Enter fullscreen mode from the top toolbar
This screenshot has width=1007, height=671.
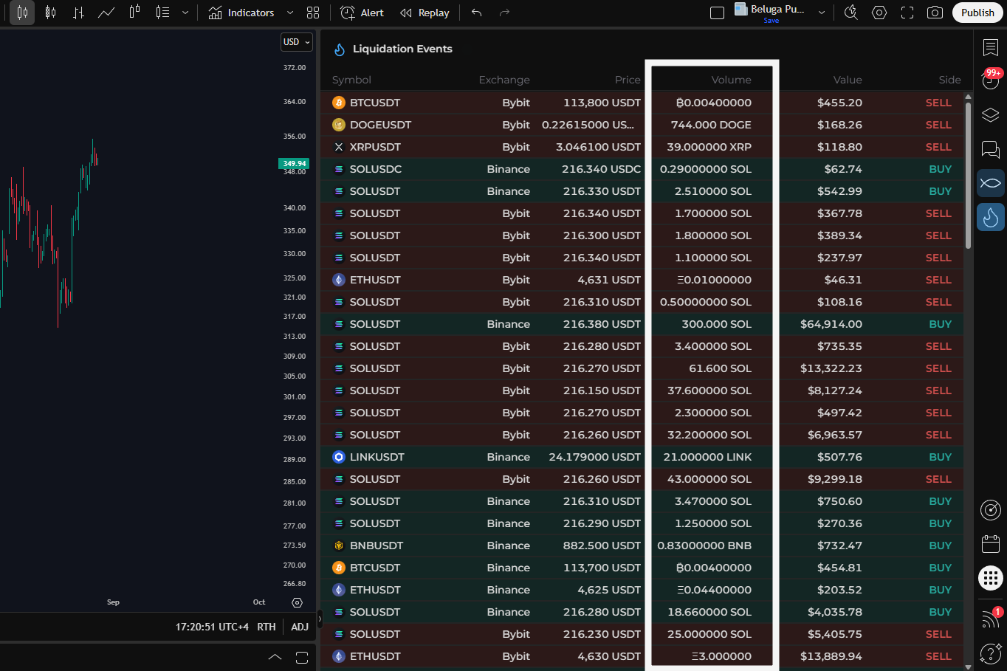coord(907,13)
